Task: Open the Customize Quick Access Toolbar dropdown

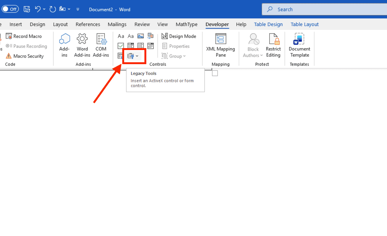Action: pos(78,10)
